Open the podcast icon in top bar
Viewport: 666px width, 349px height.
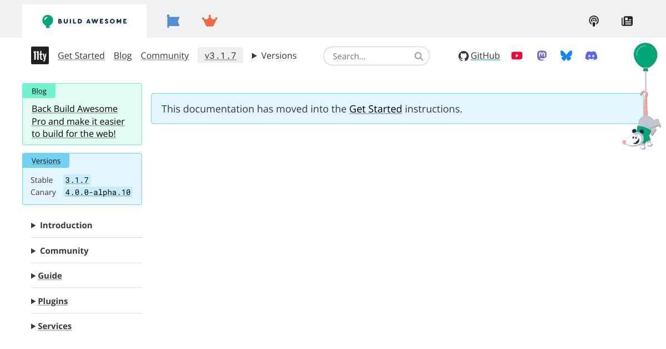pos(594,21)
